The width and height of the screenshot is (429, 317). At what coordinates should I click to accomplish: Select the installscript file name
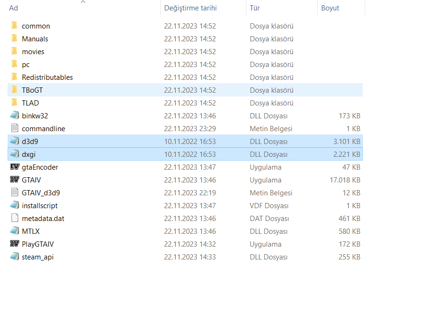coord(39,206)
